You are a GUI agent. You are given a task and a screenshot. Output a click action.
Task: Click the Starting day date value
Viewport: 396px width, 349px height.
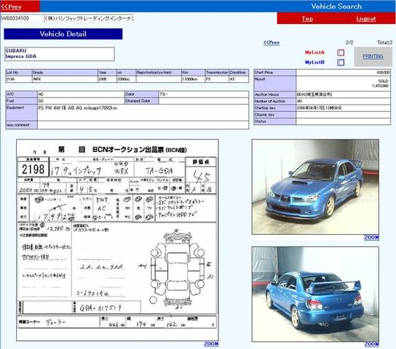(x=343, y=108)
